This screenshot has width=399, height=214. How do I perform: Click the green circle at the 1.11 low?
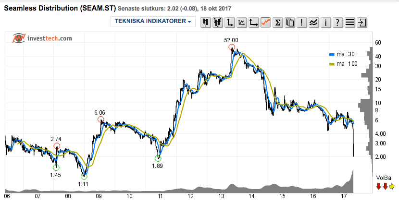[x=84, y=177]
